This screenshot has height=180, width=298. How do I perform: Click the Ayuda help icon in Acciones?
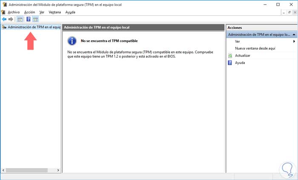(x=230, y=63)
